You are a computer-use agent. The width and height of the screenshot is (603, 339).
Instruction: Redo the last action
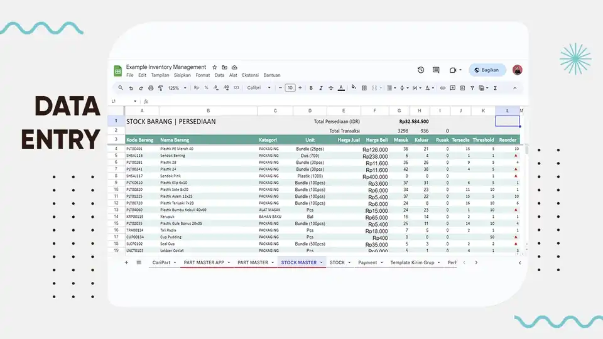tap(141, 88)
